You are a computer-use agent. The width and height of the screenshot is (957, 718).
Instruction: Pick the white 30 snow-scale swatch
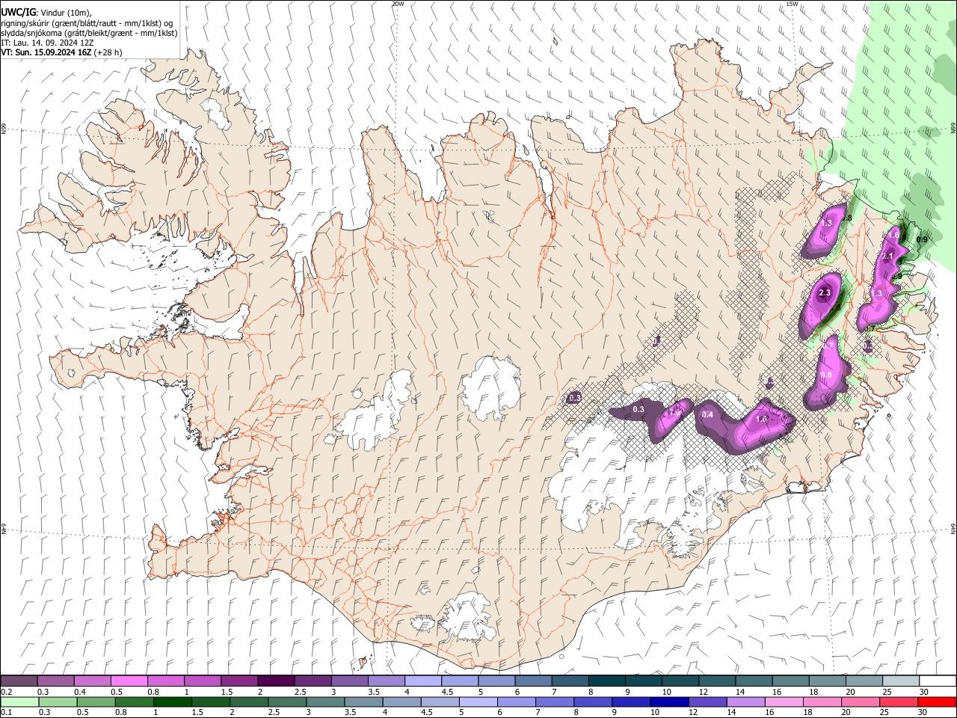(x=938, y=681)
